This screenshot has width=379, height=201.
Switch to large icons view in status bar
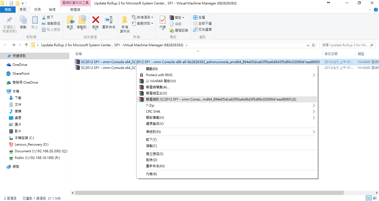tap(375, 198)
